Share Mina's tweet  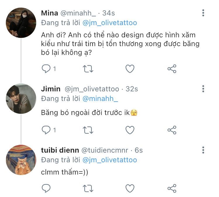point(172,69)
